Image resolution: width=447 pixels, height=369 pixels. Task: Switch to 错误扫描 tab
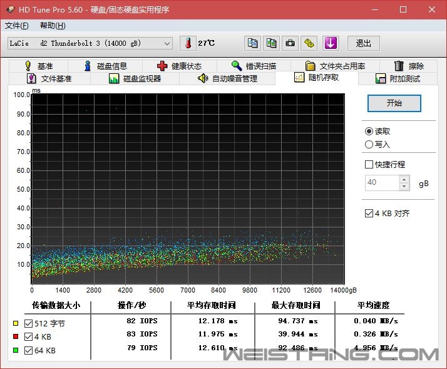[x=254, y=66]
